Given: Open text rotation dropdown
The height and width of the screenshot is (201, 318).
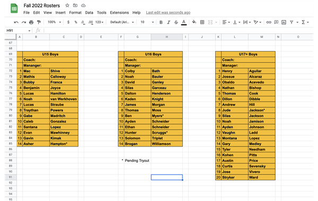Looking at the screenshot, I should click(258, 22).
